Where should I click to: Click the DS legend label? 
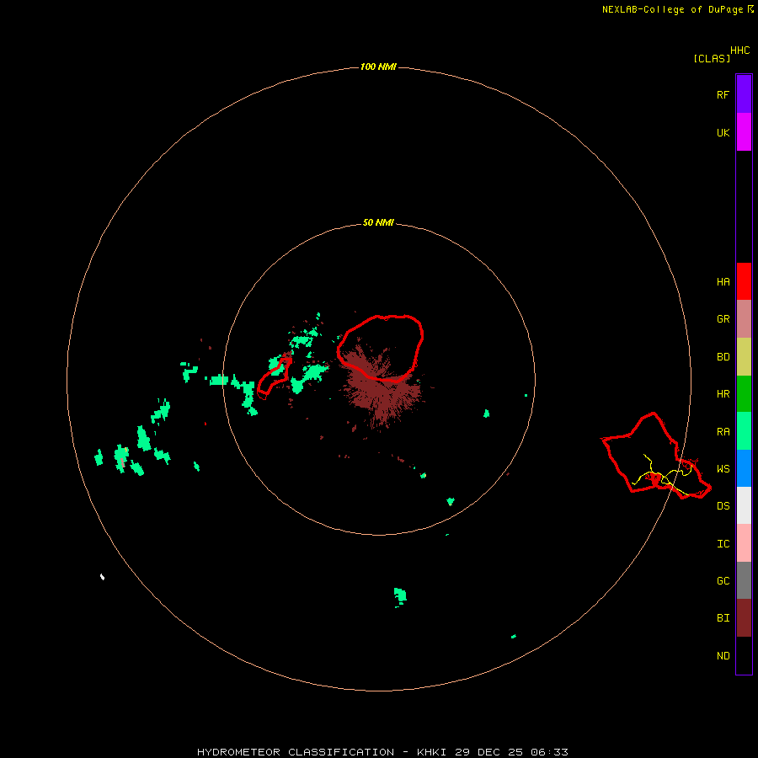click(723, 506)
